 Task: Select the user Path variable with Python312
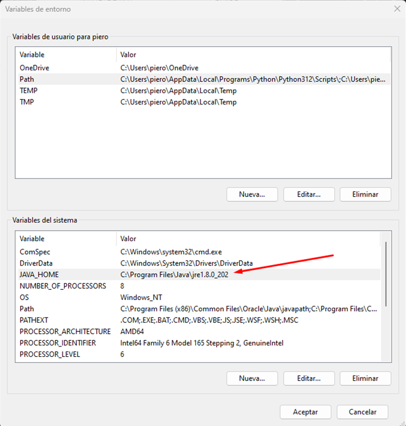[27, 79]
